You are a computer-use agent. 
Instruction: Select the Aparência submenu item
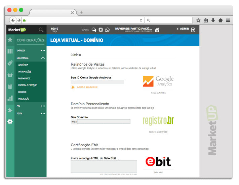point(23,65)
